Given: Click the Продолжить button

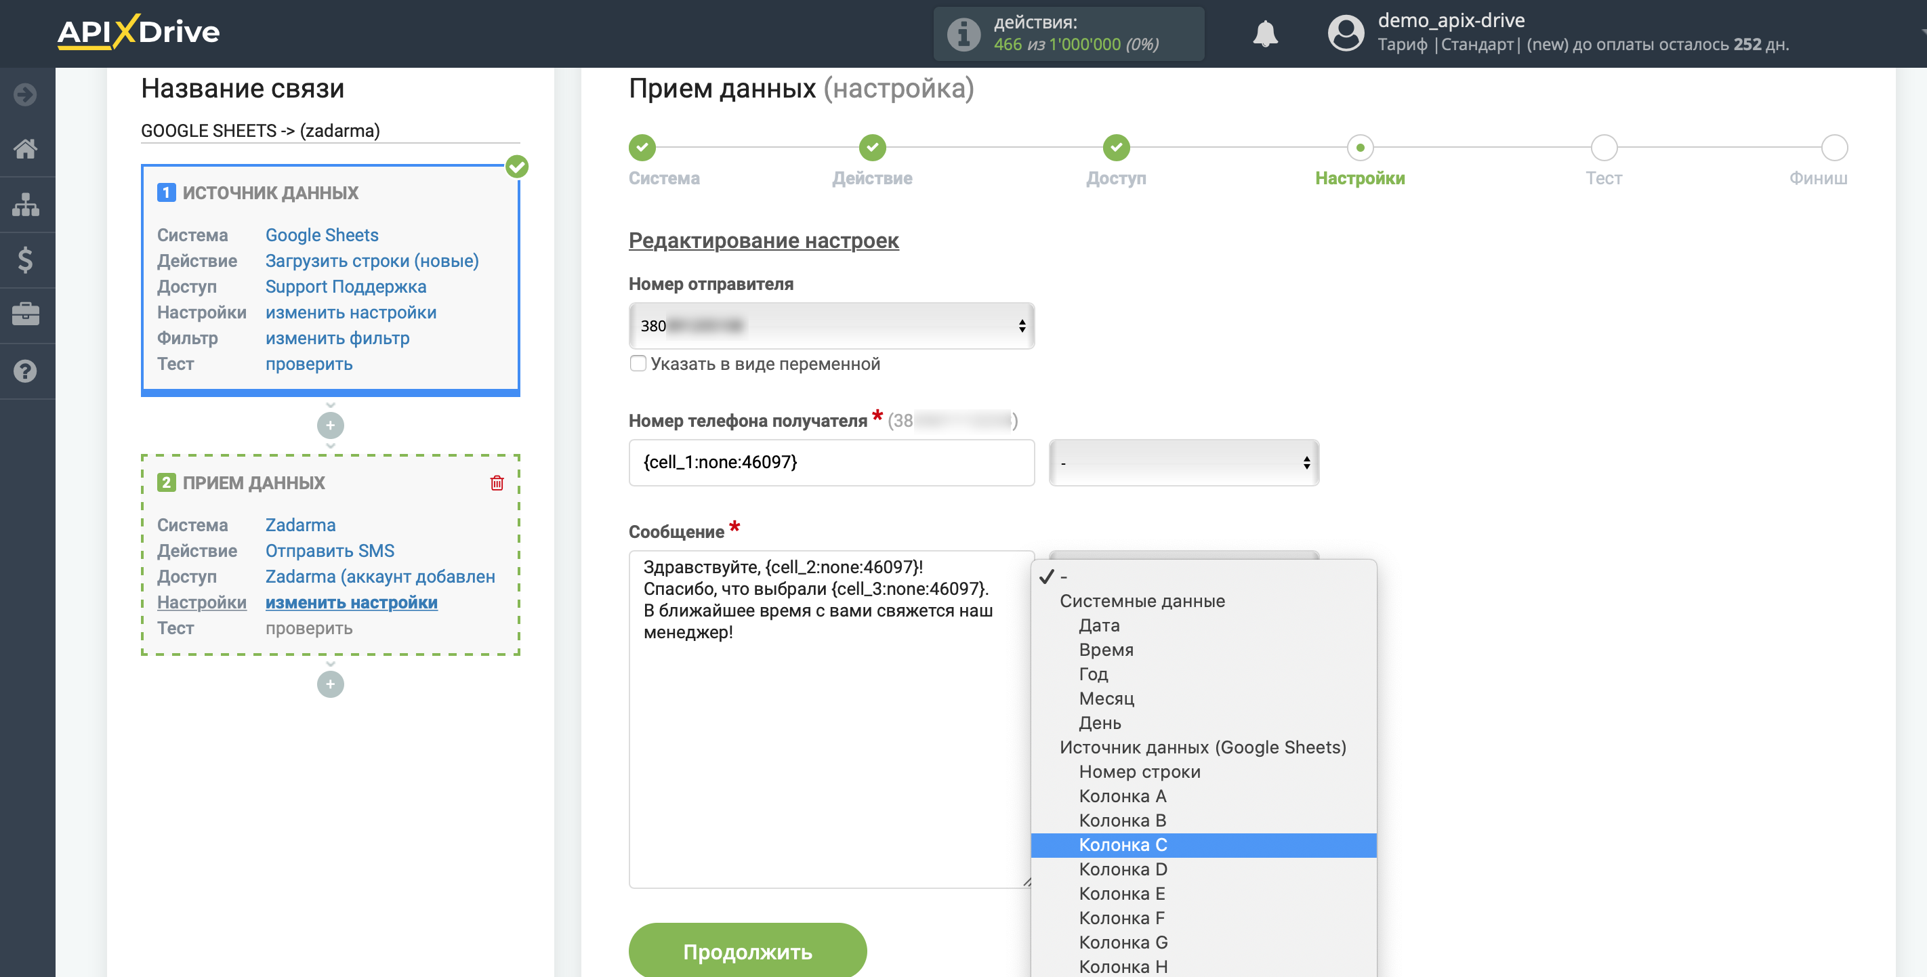Looking at the screenshot, I should pos(747,951).
